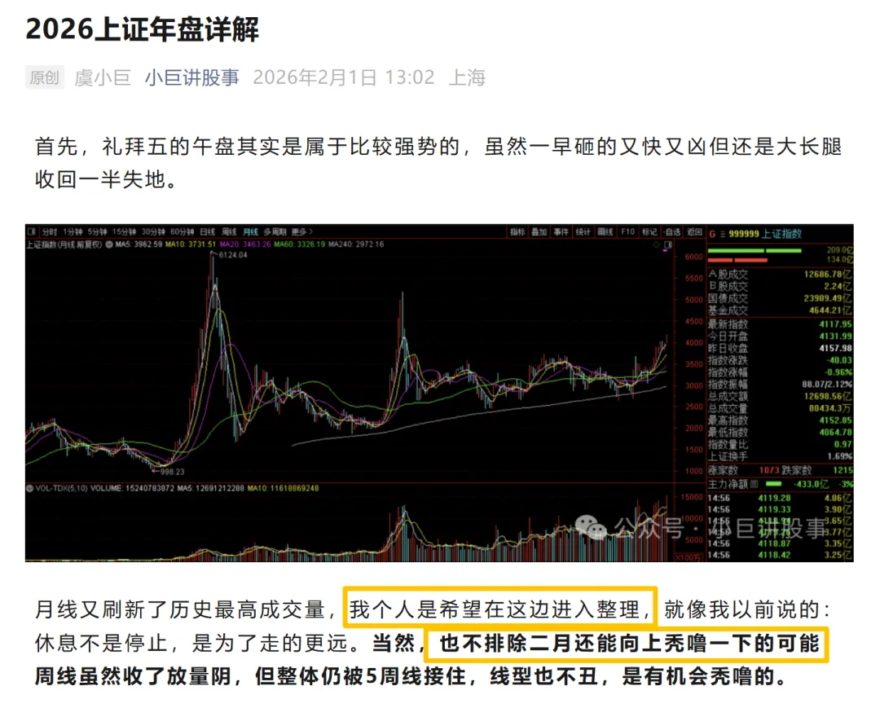Image resolution: width=880 pixels, height=717 pixels.
Task: Click the 昨日收盘 4157.98 value
Action: click(835, 349)
